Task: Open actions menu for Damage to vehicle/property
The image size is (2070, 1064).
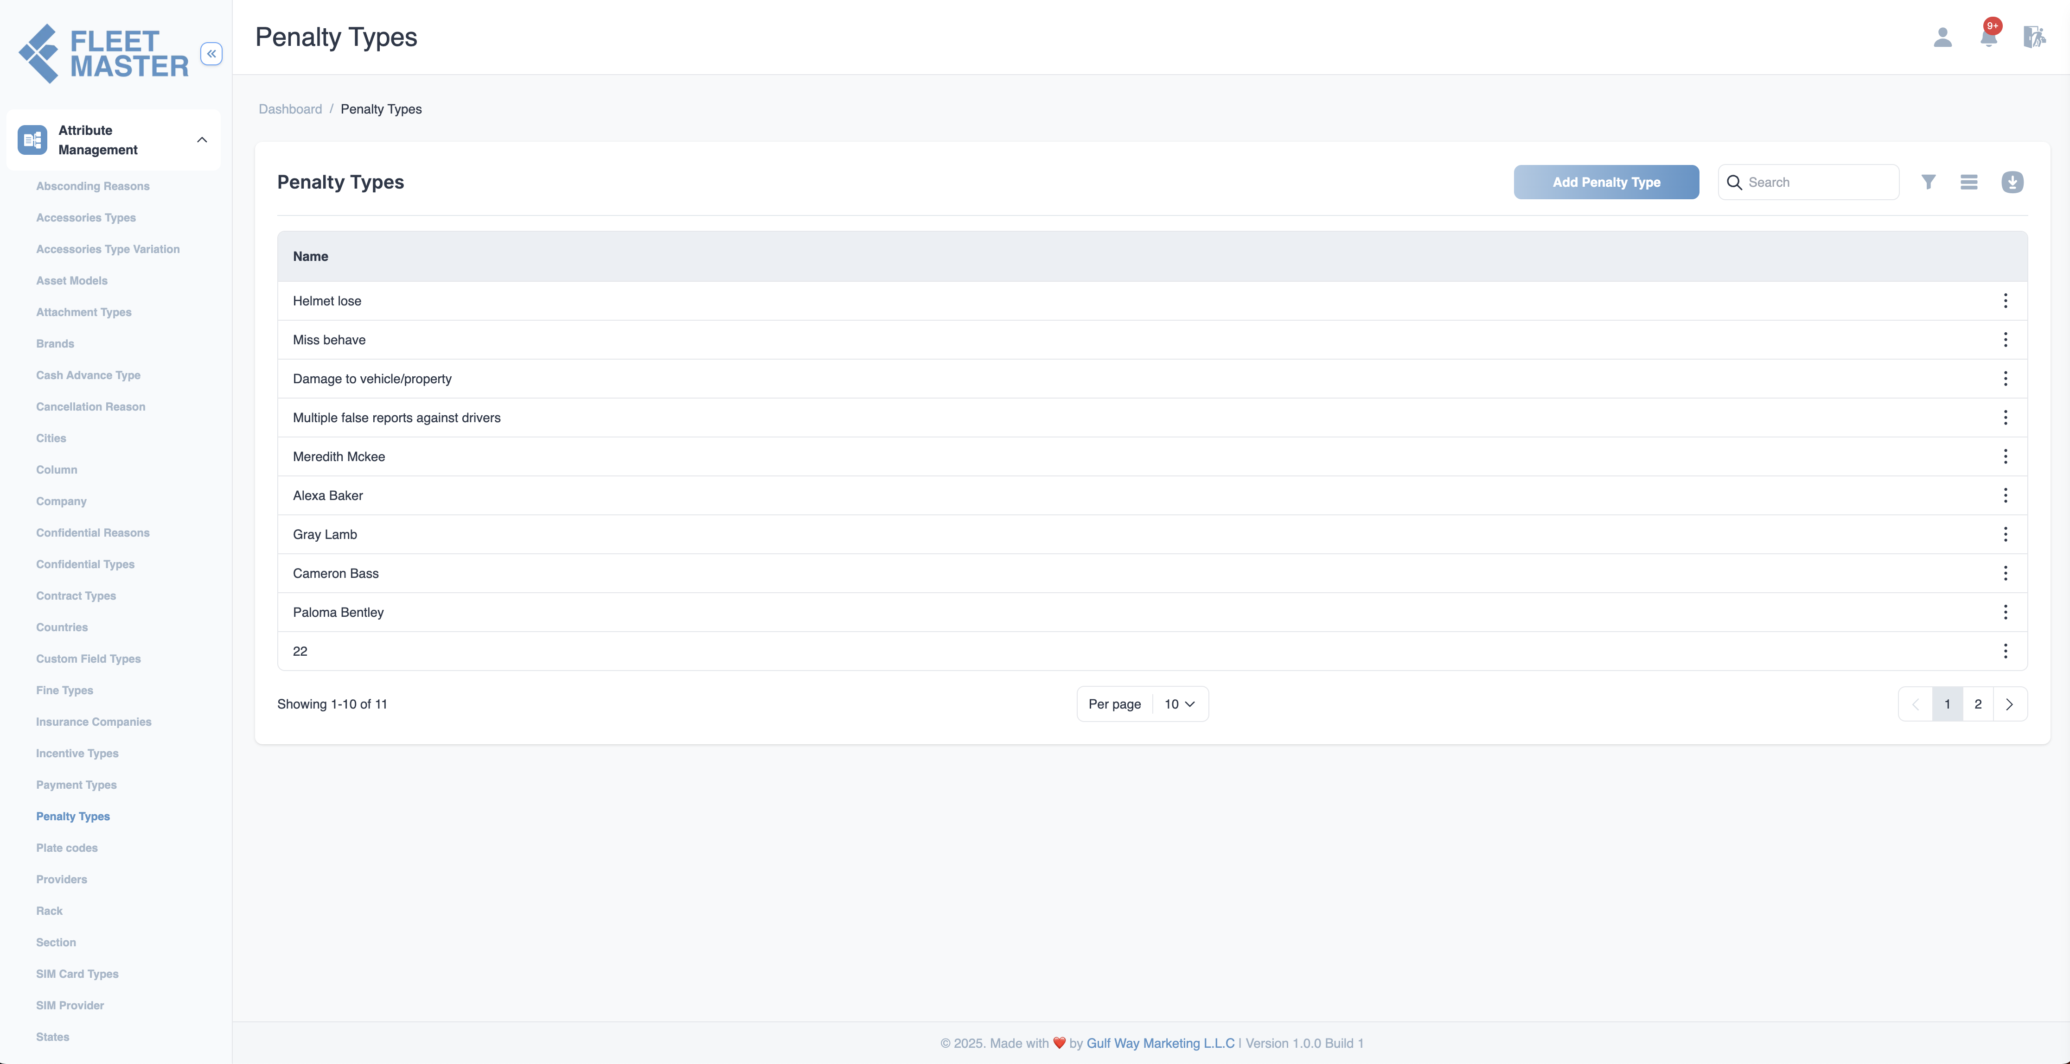Action: tap(2005, 378)
